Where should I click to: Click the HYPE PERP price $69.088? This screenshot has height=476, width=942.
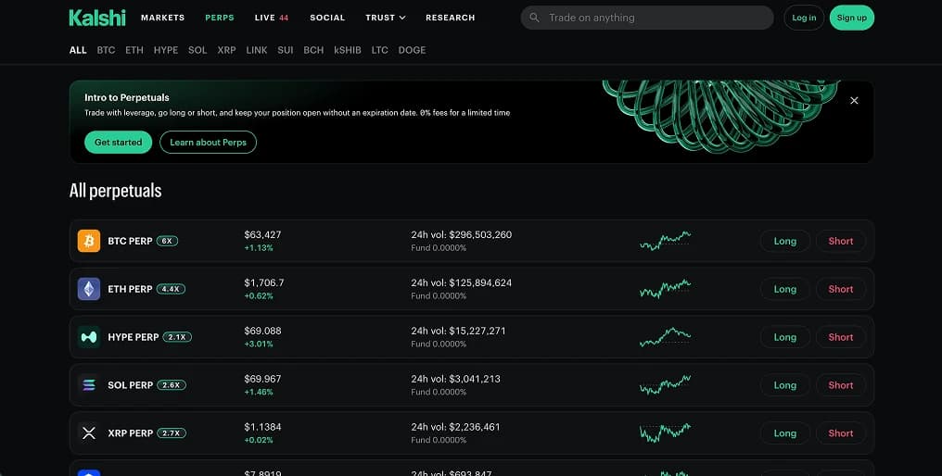(262, 331)
